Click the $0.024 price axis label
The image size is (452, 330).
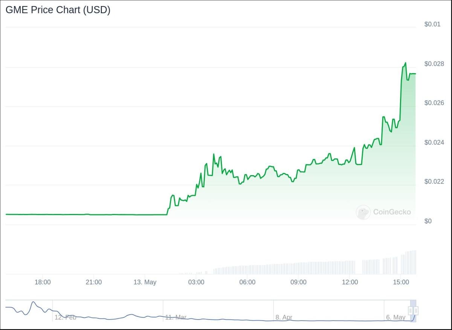pyautogui.click(x=434, y=142)
